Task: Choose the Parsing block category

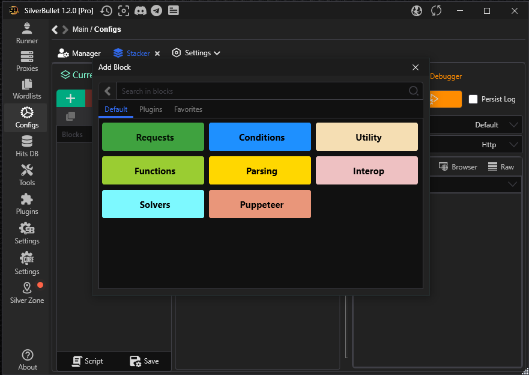Action: pos(260,171)
